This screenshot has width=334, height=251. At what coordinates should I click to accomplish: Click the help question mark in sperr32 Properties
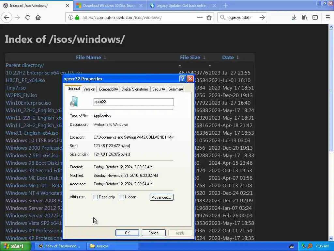183,79
